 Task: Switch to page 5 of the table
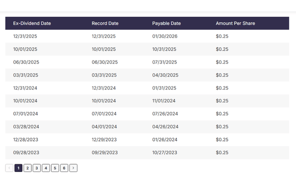pyautogui.click(x=55, y=168)
